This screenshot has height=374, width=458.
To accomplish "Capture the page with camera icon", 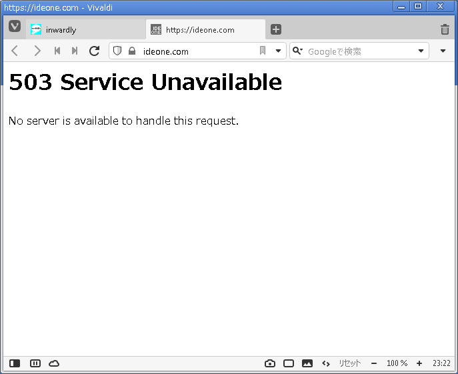I will point(270,363).
